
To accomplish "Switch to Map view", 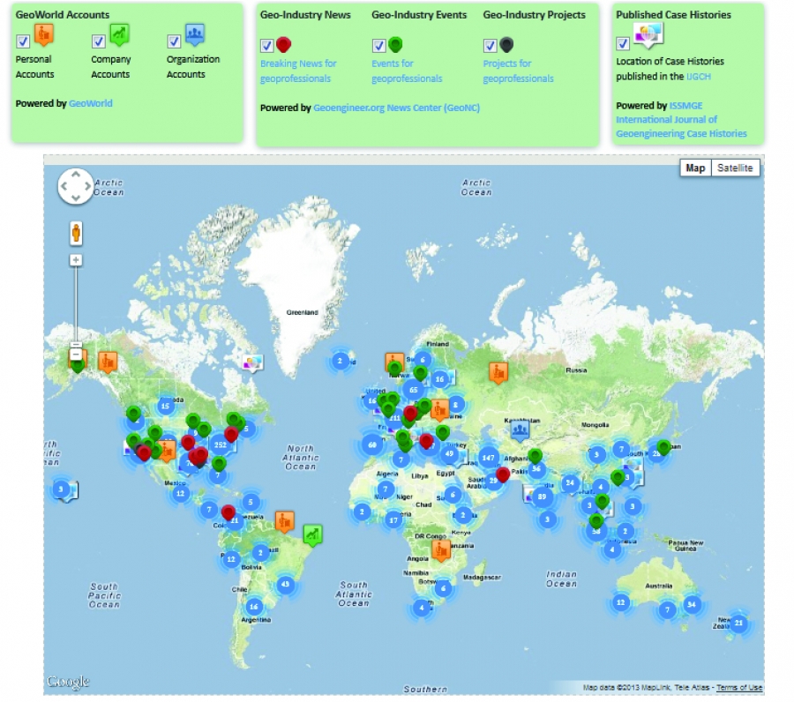I will (x=696, y=168).
